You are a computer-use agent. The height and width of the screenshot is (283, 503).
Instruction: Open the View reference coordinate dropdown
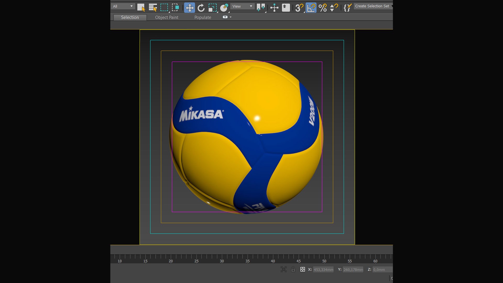coord(242,6)
